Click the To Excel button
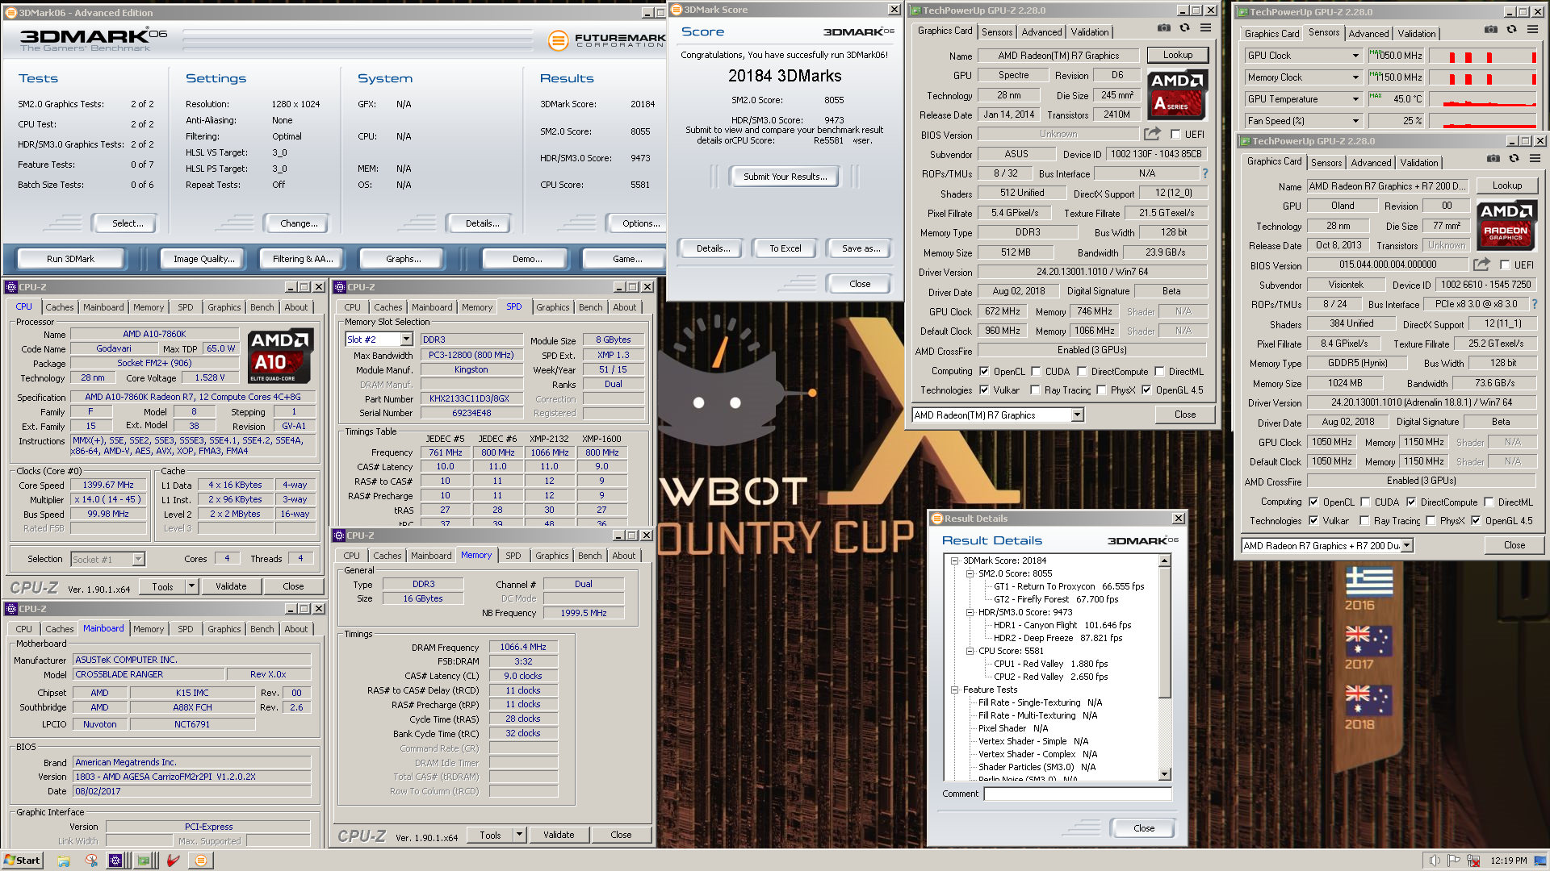Viewport: 1550px width, 871px height. 785,248
